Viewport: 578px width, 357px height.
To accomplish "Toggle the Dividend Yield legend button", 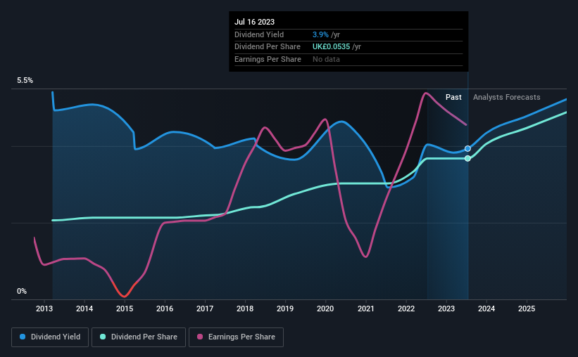I will 50,337.
